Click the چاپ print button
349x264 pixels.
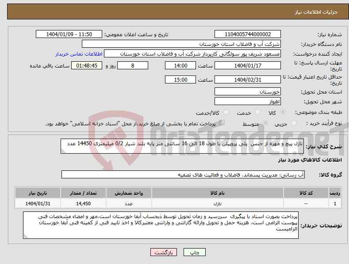click(x=195, y=252)
